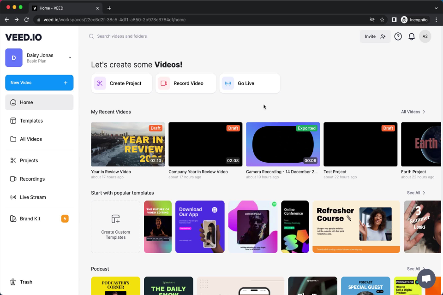Click the Test Project title text

pyautogui.click(x=335, y=171)
